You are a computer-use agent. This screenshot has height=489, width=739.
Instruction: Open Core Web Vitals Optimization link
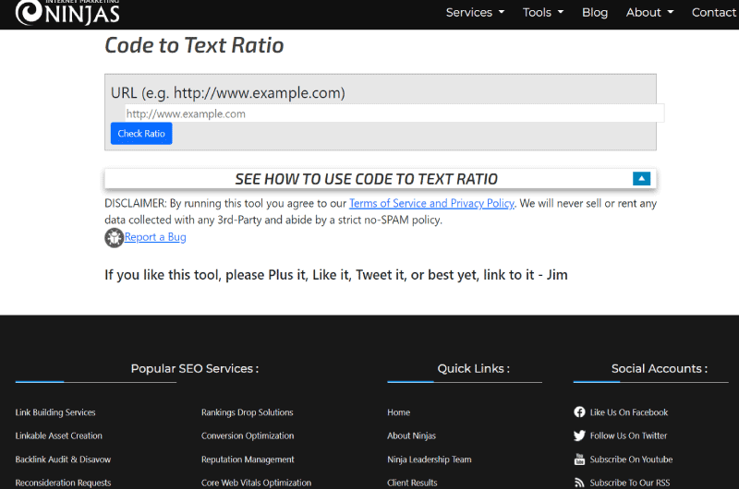pyautogui.click(x=256, y=483)
